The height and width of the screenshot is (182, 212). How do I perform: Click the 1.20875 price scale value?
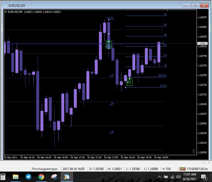pyautogui.click(x=202, y=17)
